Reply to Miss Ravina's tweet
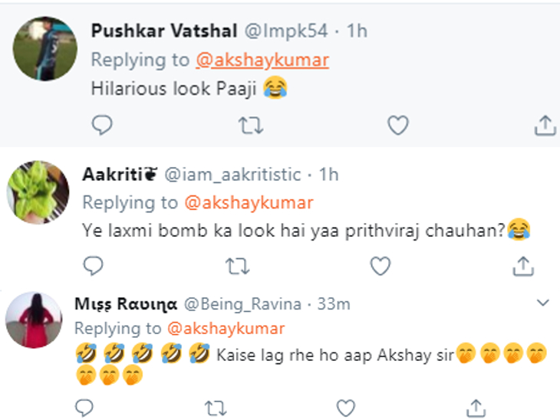Image resolution: width=560 pixels, height=420 pixels. [84, 406]
